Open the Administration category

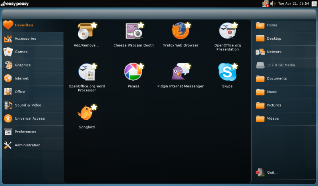(27, 145)
